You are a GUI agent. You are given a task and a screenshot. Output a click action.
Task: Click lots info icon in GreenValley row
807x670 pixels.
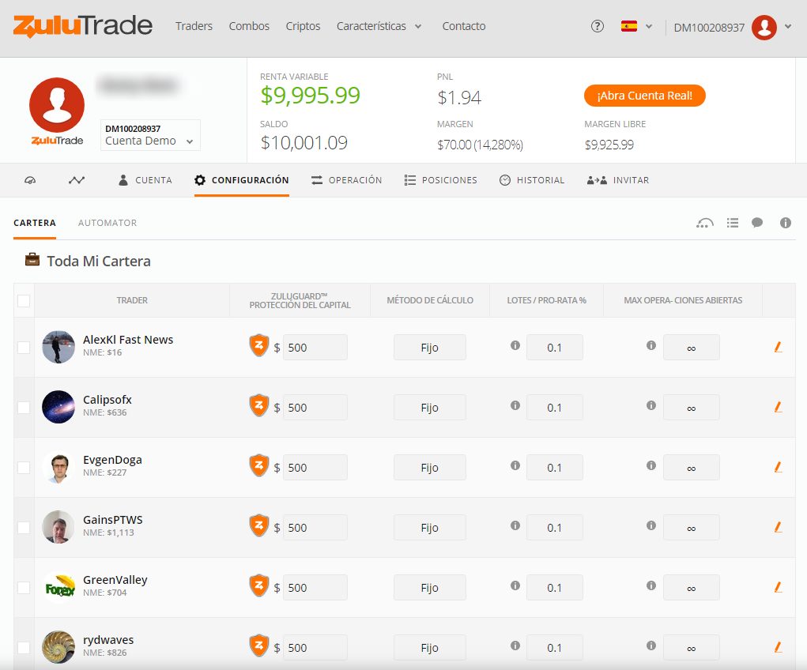click(x=515, y=585)
